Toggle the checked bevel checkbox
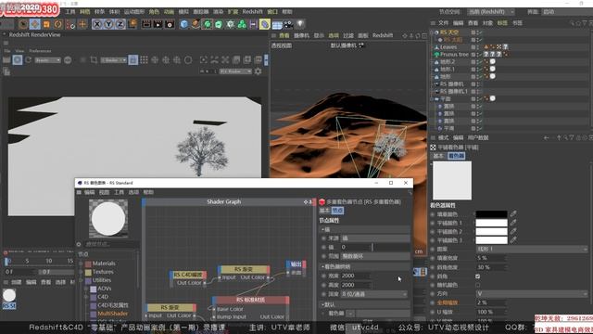Screen dimensions: 593x334 (x=478, y=276)
